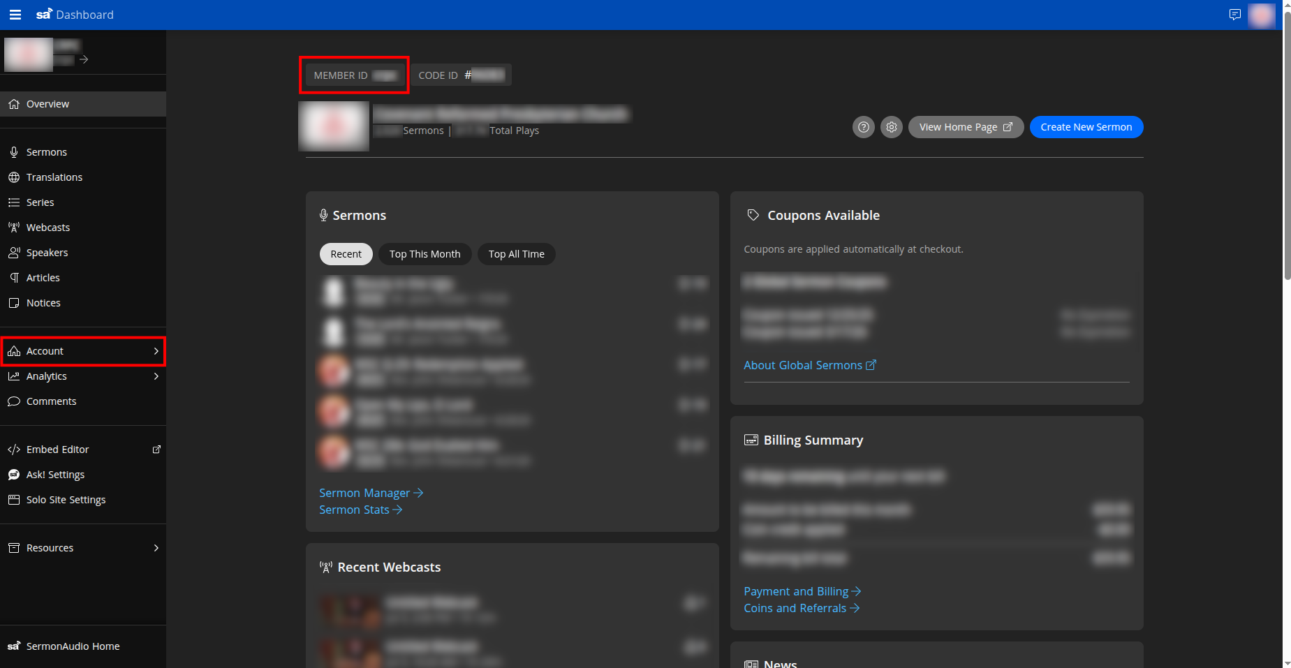The height and width of the screenshot is (668, 1291).
Task: Click the MEMBER ID badge
Action: [x=355, y=75]
